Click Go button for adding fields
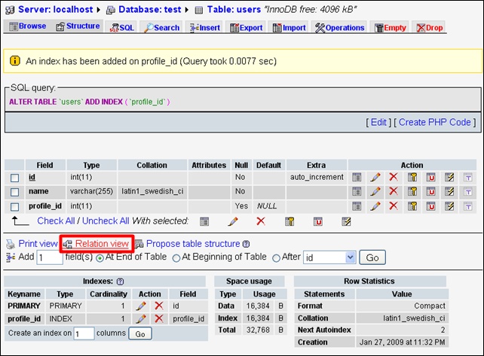This screenshot has height=356, width=484. pos(372,257)
